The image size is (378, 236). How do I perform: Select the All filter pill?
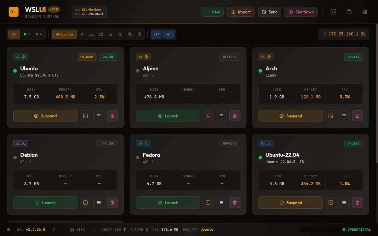[x=14, y=34]
